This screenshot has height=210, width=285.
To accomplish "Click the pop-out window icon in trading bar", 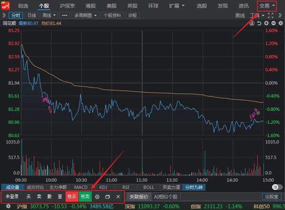I will (x=108, y=197).
